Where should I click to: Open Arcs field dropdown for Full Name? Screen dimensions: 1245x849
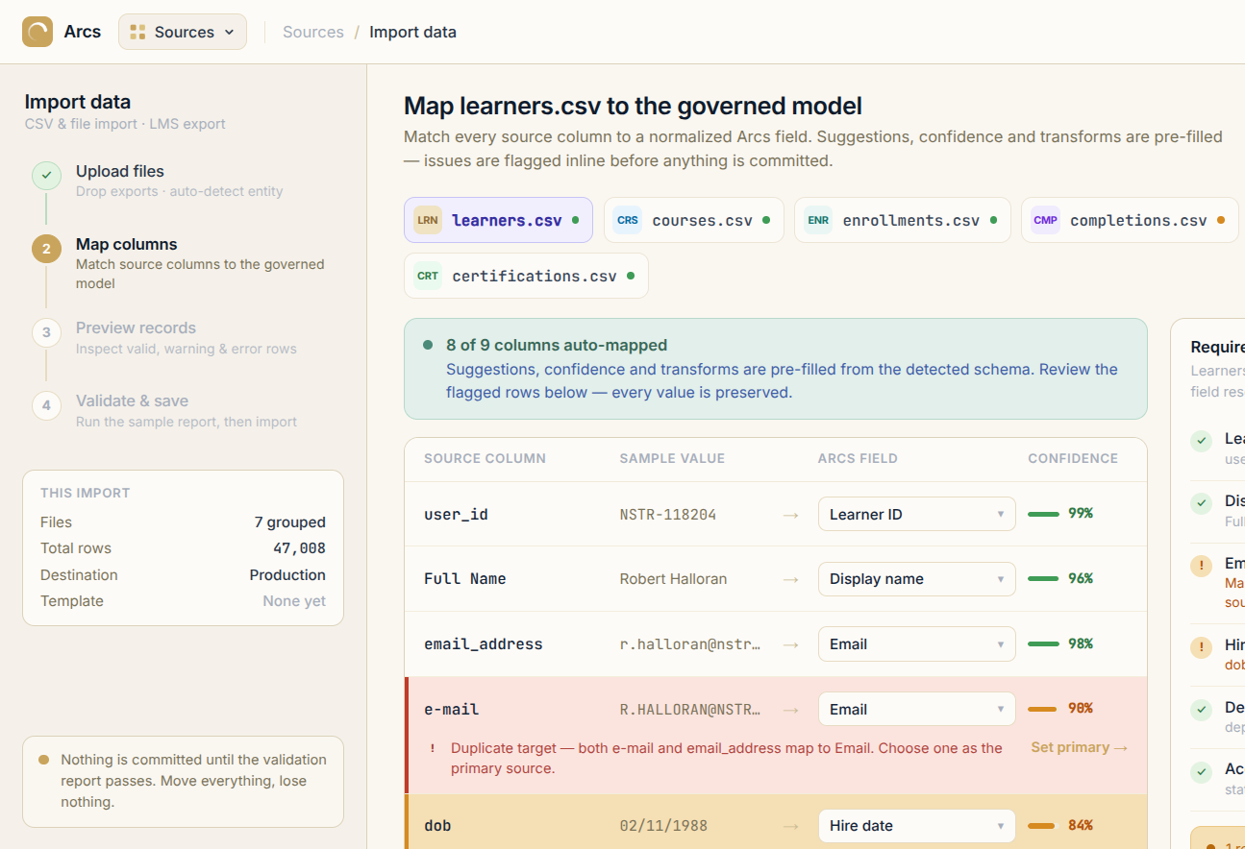(x=916, y=579)
